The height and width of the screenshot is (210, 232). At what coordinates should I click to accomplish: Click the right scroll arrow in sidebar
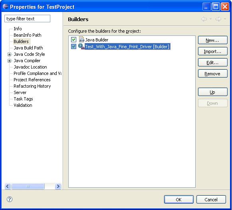point(58,186)
